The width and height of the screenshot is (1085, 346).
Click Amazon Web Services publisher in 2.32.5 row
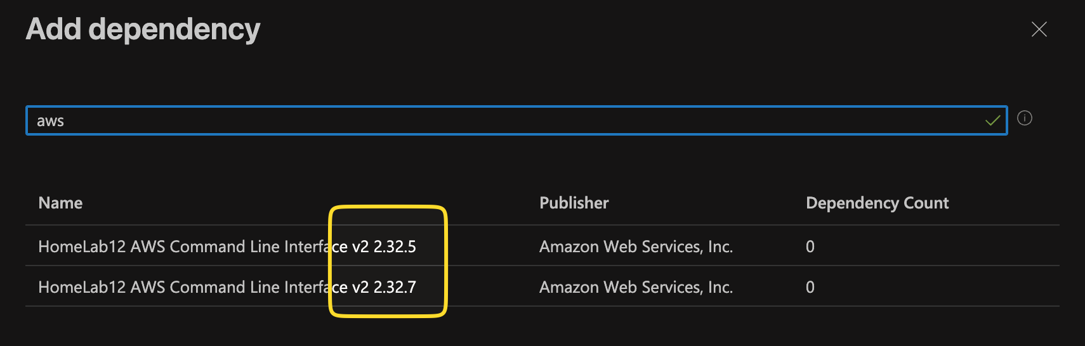(636, 247)
